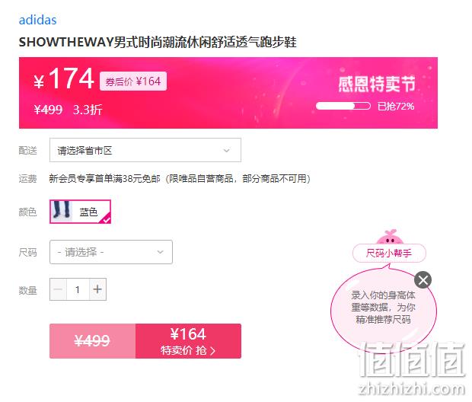This screenshot has width=472, height=402.
Task: Click the ¥499 original price button
Action: tap(92, 341)
